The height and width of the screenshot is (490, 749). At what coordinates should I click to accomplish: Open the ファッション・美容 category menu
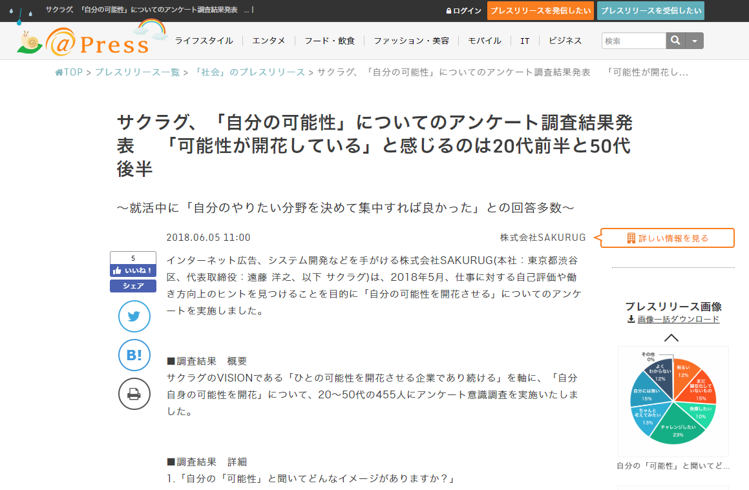pos(411,41)
